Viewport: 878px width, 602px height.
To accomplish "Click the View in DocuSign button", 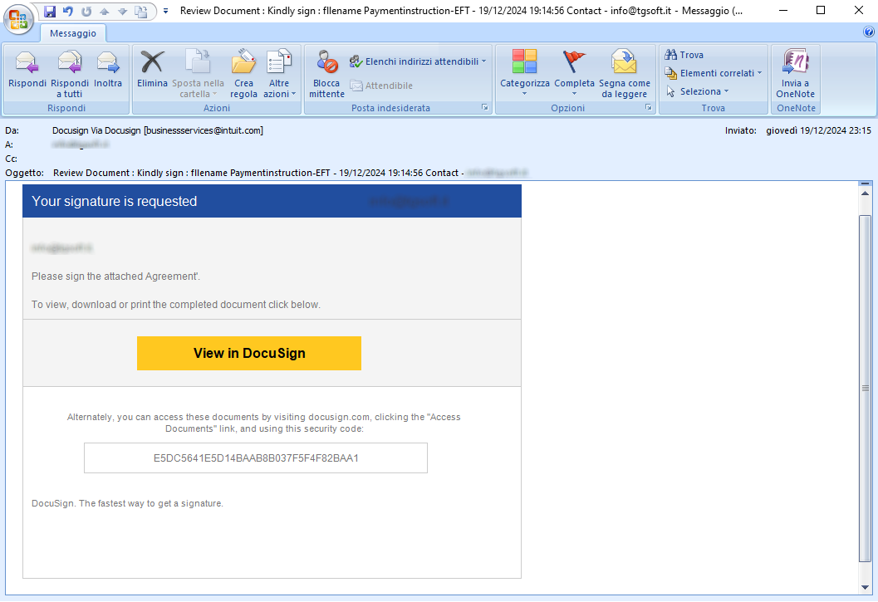I will tap(249, 353).
